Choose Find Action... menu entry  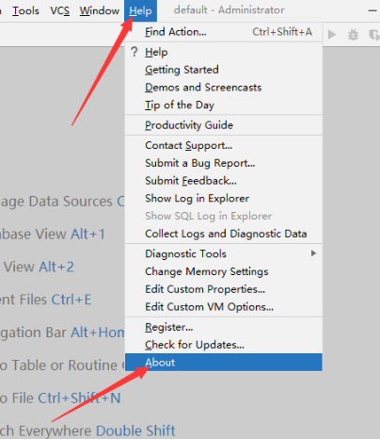pos(224,32)
